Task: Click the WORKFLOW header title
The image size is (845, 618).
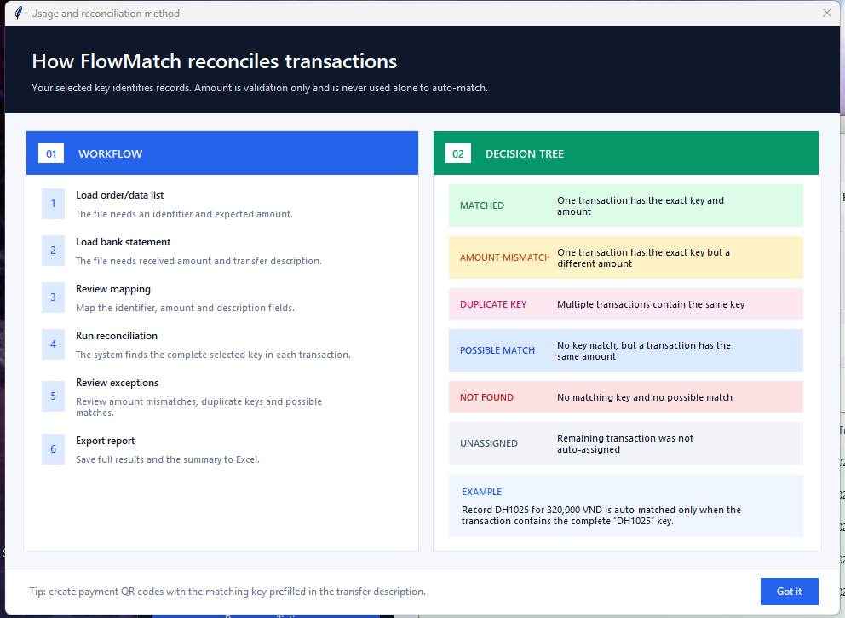Action: tap(111, 153)
